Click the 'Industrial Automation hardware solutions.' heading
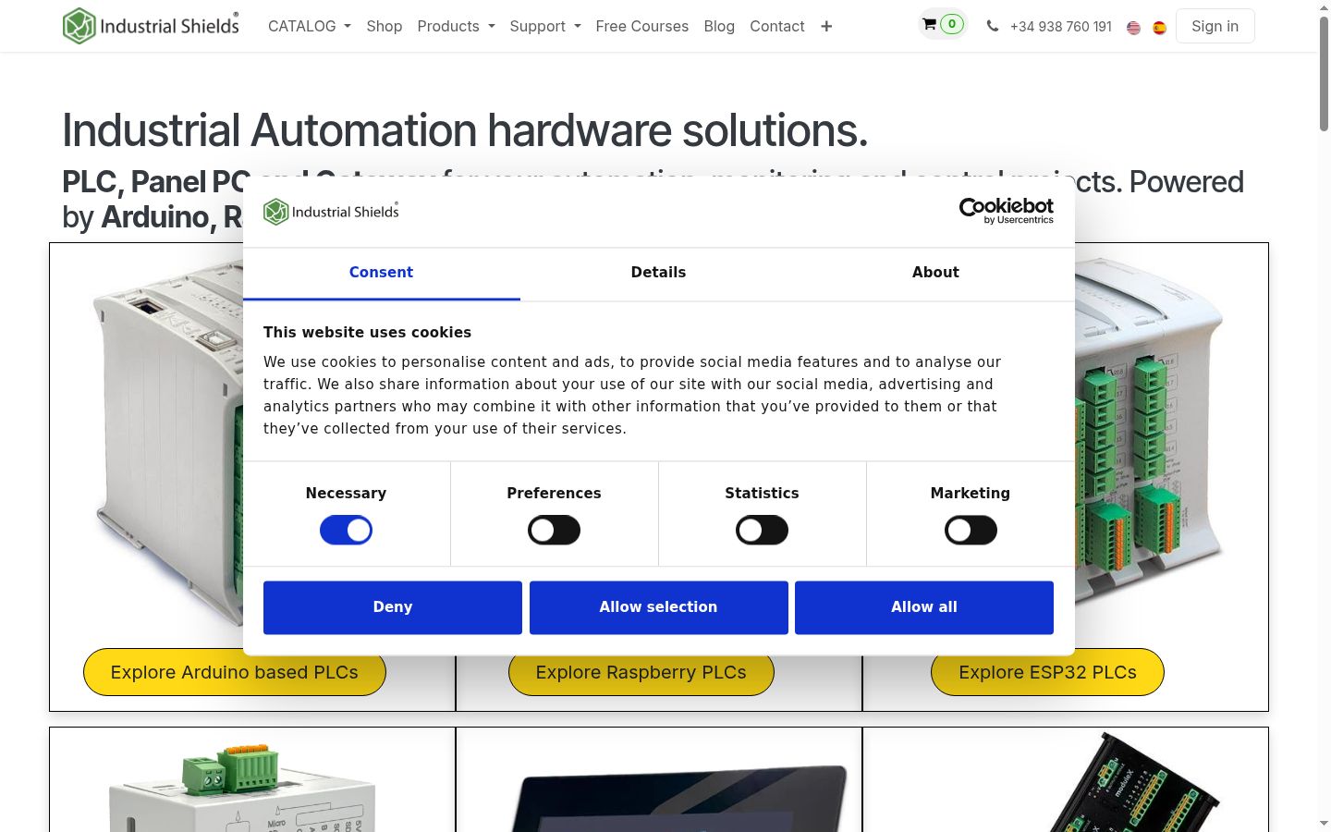Image resolution: width=1331 pixels, height=832 pixels. [465, 130]
